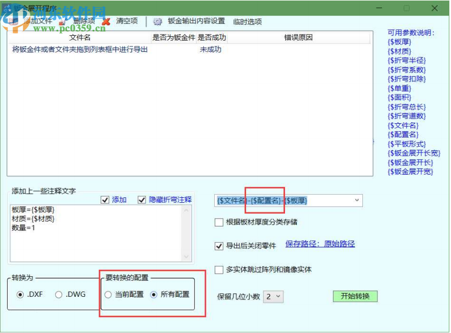Insert parameter {$钣金展开长}
This screenshot has height=333, width=451.
point(410,163)
